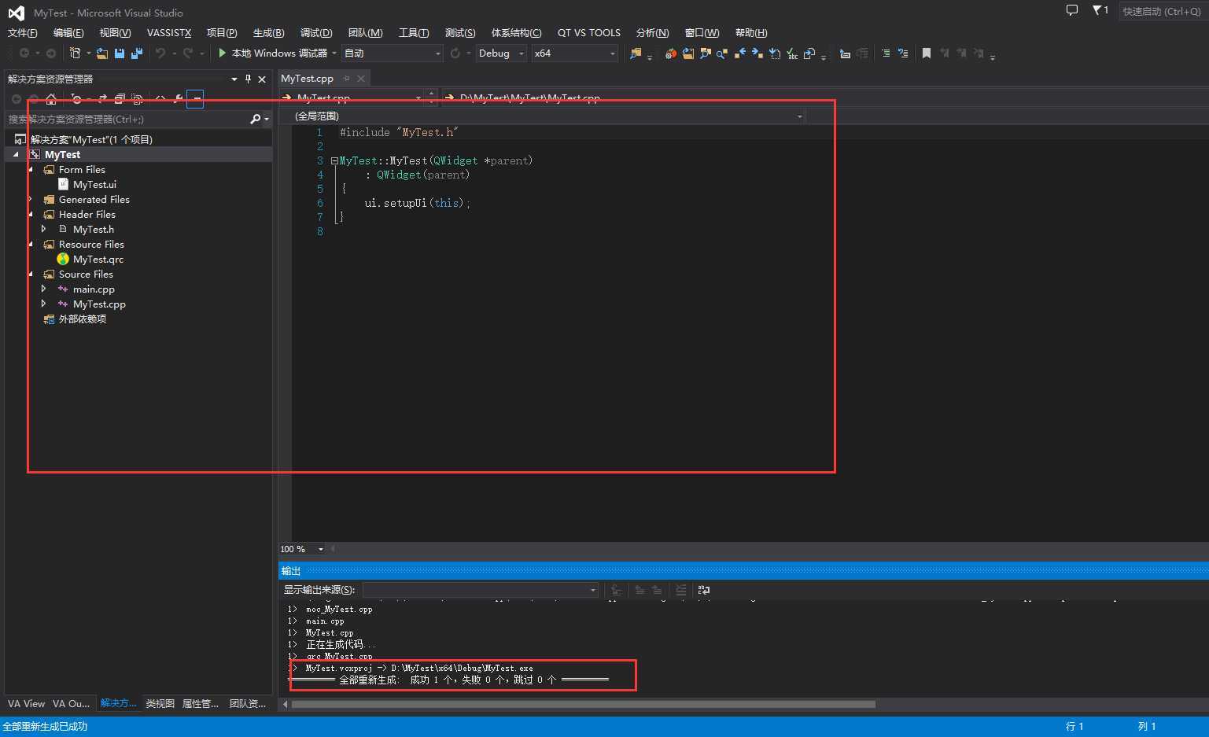Select MyTest.ui in Form Files
This screenshot has width=1209, height=737.
(94, 184)
